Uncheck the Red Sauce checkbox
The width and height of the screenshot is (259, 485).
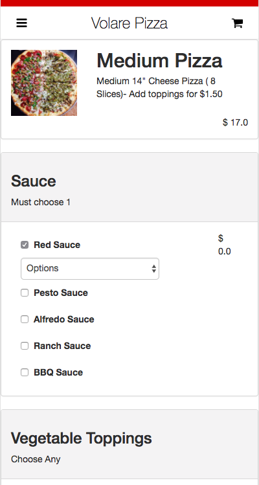click(25, 245)
